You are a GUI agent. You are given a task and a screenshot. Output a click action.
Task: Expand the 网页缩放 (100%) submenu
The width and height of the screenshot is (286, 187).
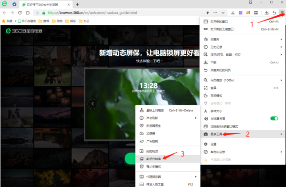[243, 80]
